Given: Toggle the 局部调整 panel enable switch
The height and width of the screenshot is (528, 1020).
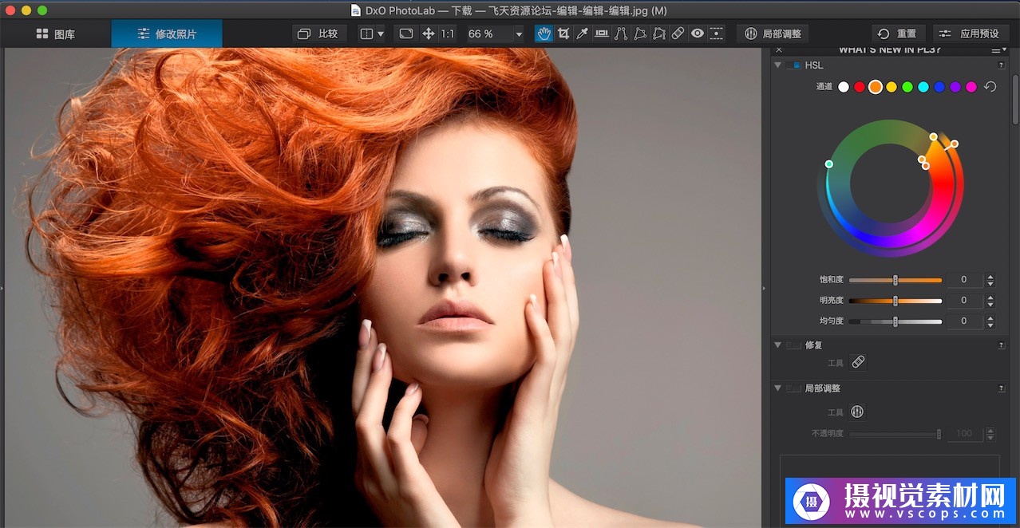Looking at the screenshot, I should pyautogui.click(x=793, y=388).
